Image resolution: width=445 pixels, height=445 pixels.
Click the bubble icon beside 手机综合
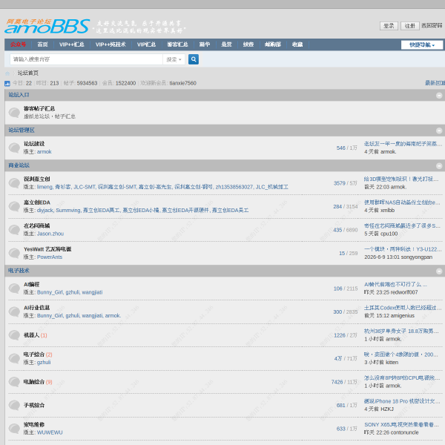pos(14,405)
